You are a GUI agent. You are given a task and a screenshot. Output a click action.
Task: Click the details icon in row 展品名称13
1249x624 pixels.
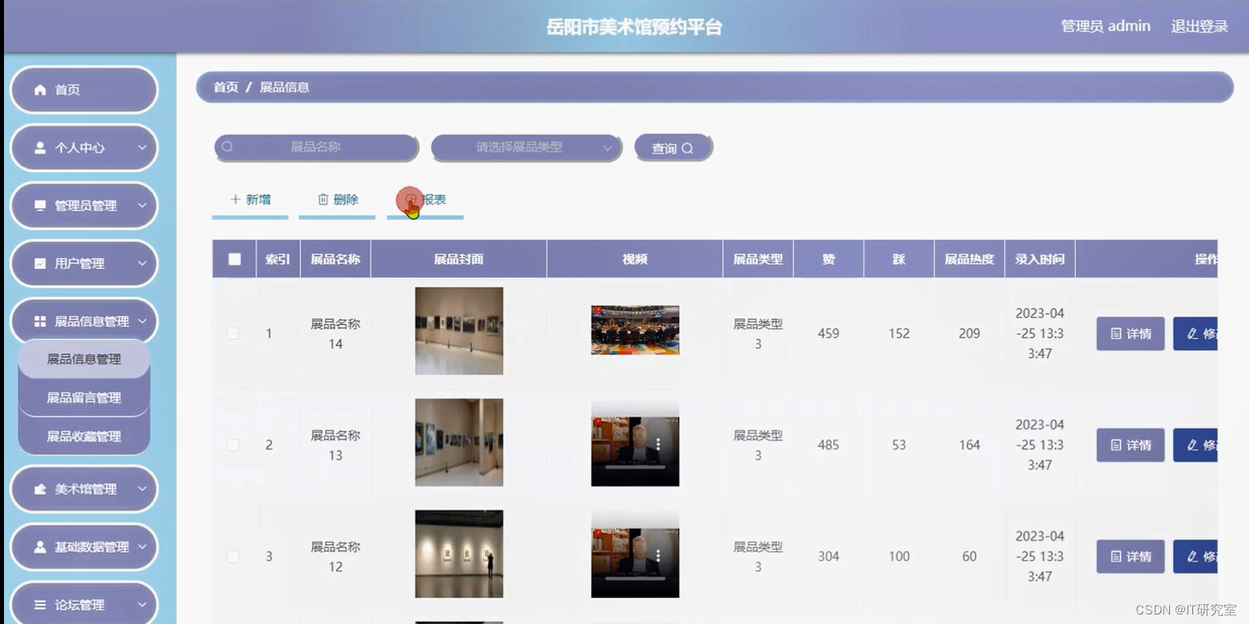pyautogui.click(x=1117, y=445)
